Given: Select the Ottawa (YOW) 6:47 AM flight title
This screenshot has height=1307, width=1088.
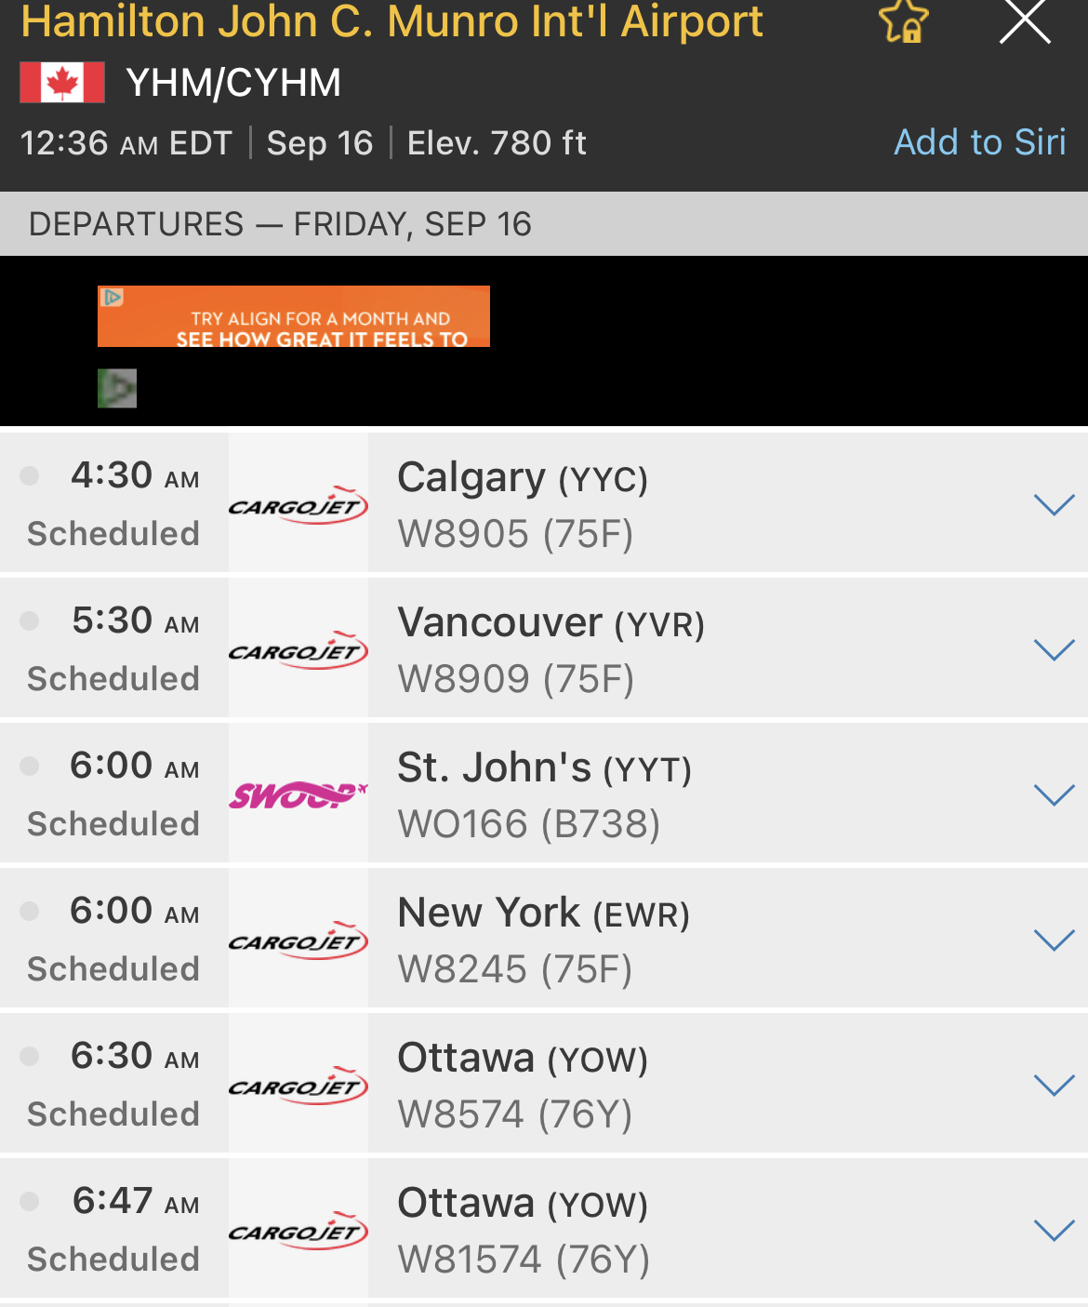Looking at the screenshot, I should point(523,1203).
